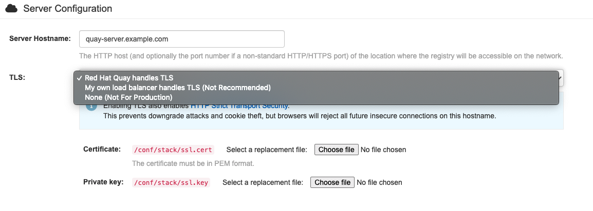This screenshot has width=593, height=211.
Task: Click the Server Configuration heading
Action: pos(67,9)
